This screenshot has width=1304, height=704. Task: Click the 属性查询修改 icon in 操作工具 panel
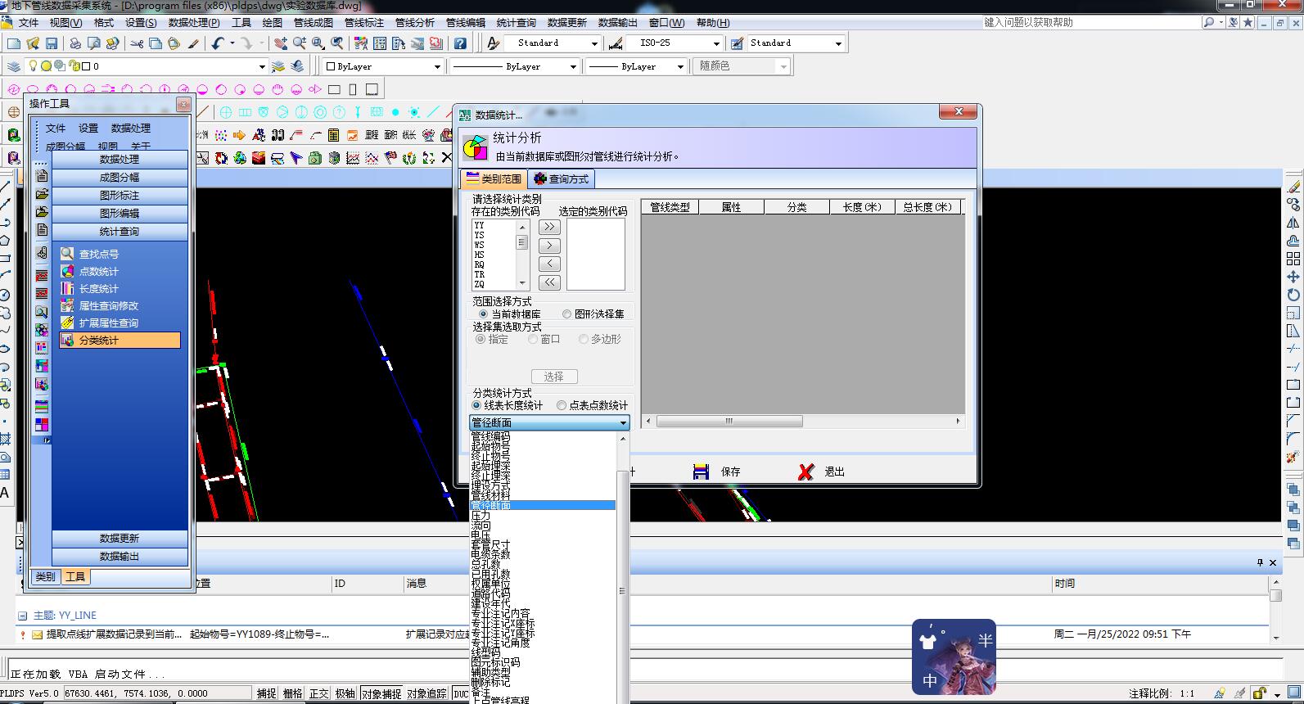coord(67,305)
